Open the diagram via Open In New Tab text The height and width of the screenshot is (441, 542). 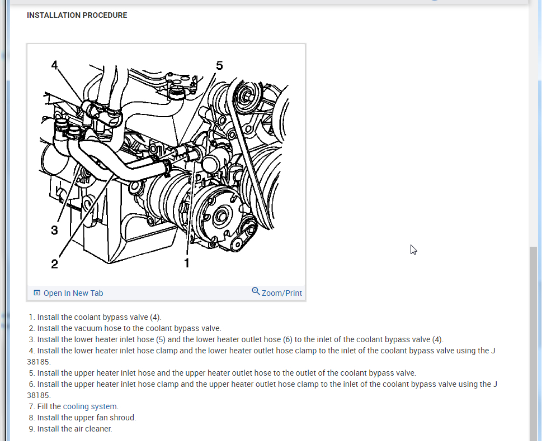(x=73, y=293)
